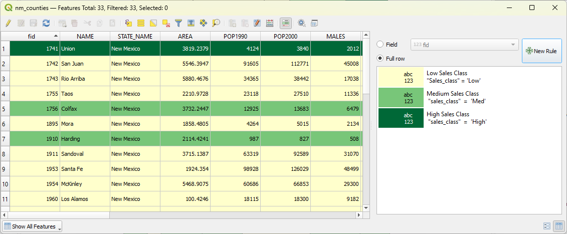Switch to form view

tap(547, 226)
